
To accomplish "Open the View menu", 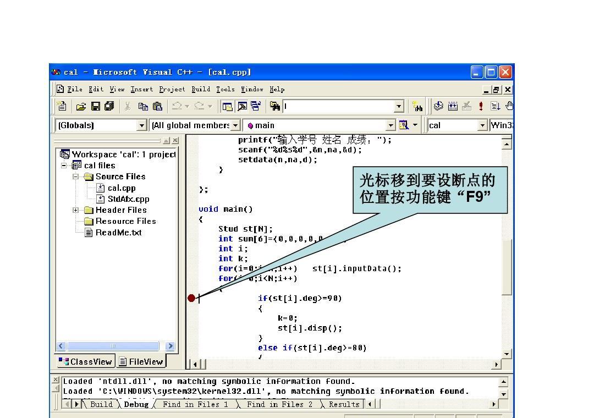I will [117, 89].
